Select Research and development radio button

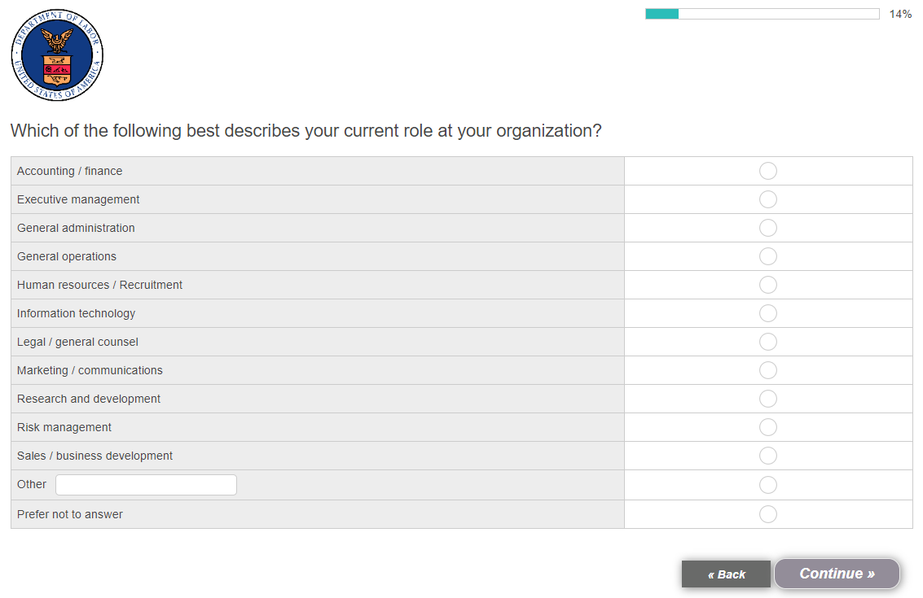(x=767, y=399)
